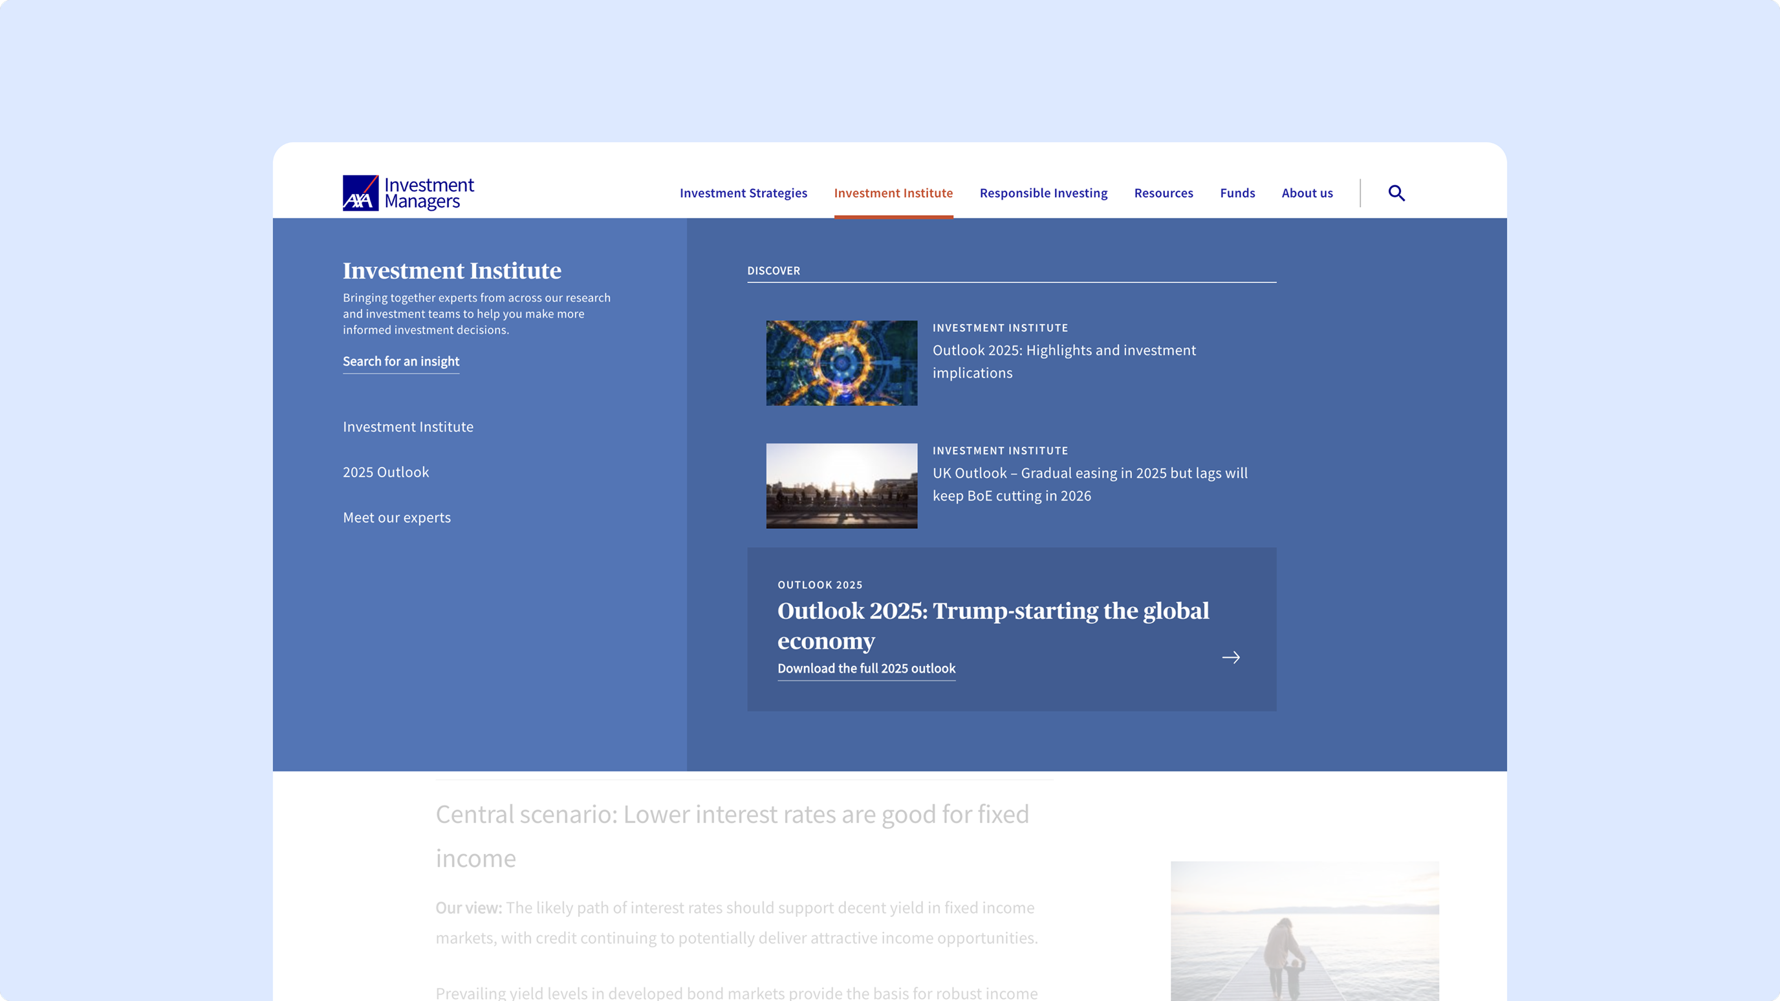Image resolution: width=1780 pixels, height=1001 pixels.
Task: Click the pier photo in the page behind
Action: [1305, 931]
